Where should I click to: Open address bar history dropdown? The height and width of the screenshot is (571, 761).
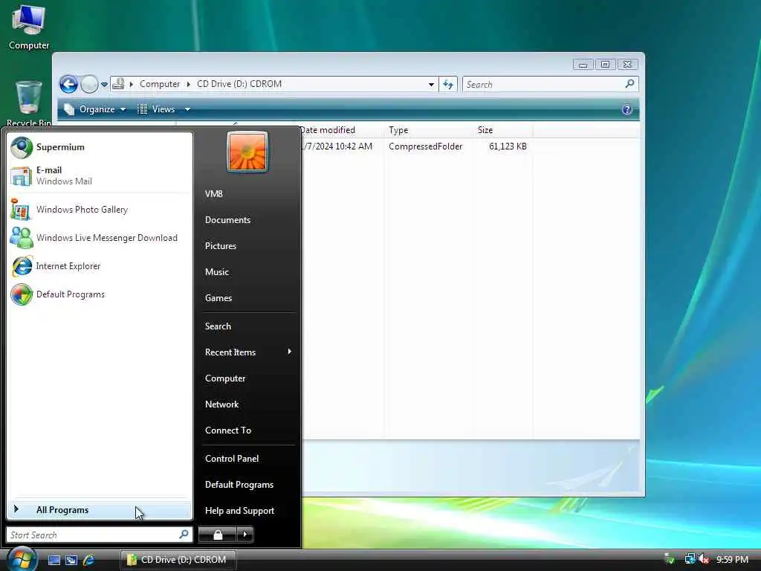[431, 85]
